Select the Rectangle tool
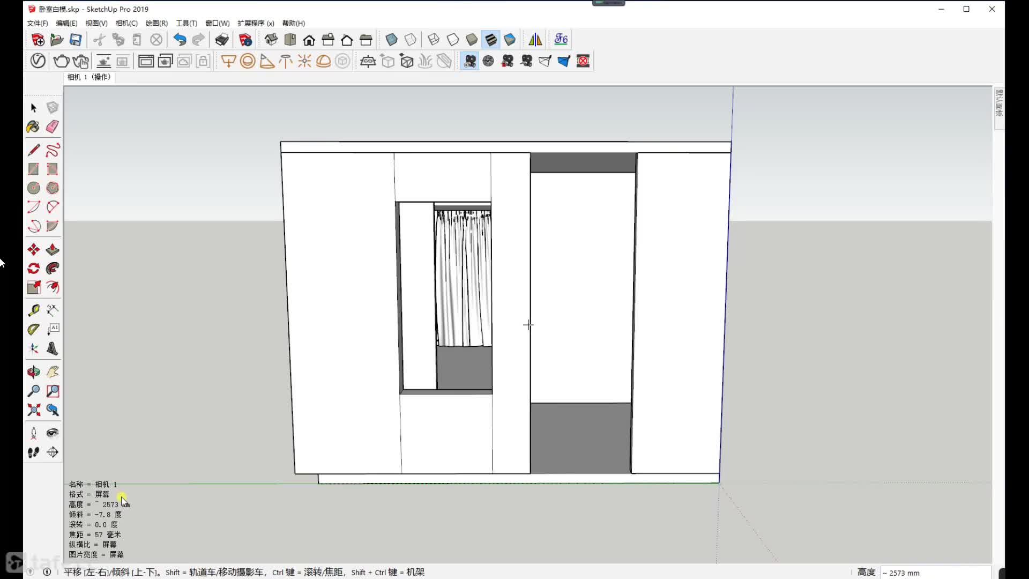Viewport: 1029px width, 579px height. click(33, 169)
